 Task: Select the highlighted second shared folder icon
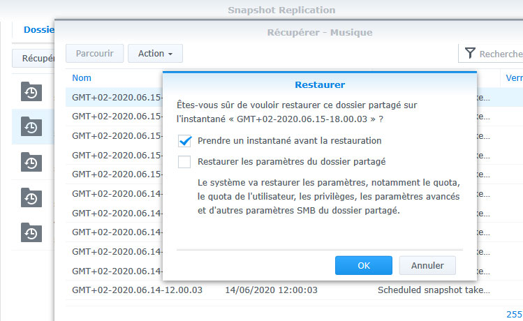click(x=31, y=126)
